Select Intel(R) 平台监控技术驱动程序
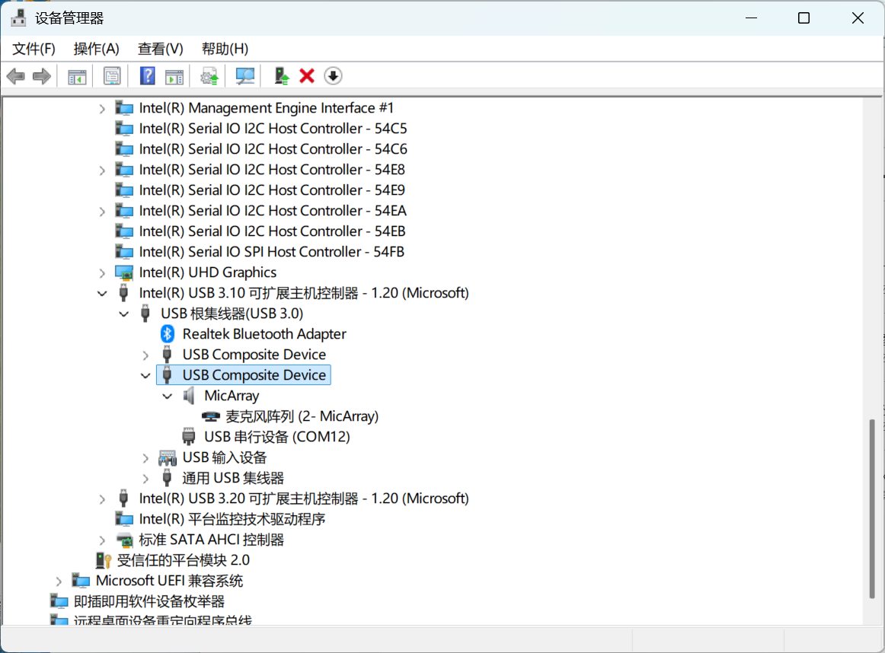The width and height of the screenshot is (885, 653). (x=232, y=519)
